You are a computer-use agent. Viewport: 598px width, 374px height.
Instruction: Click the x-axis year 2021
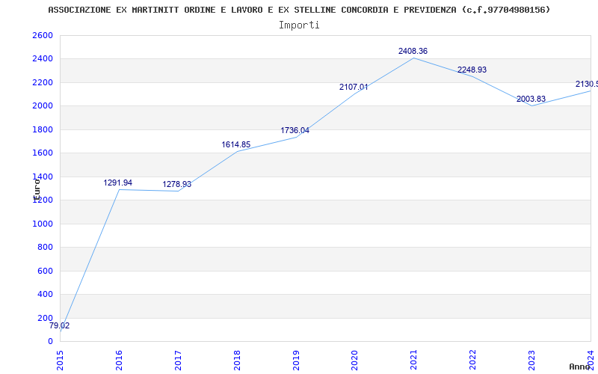coord(414,361)
